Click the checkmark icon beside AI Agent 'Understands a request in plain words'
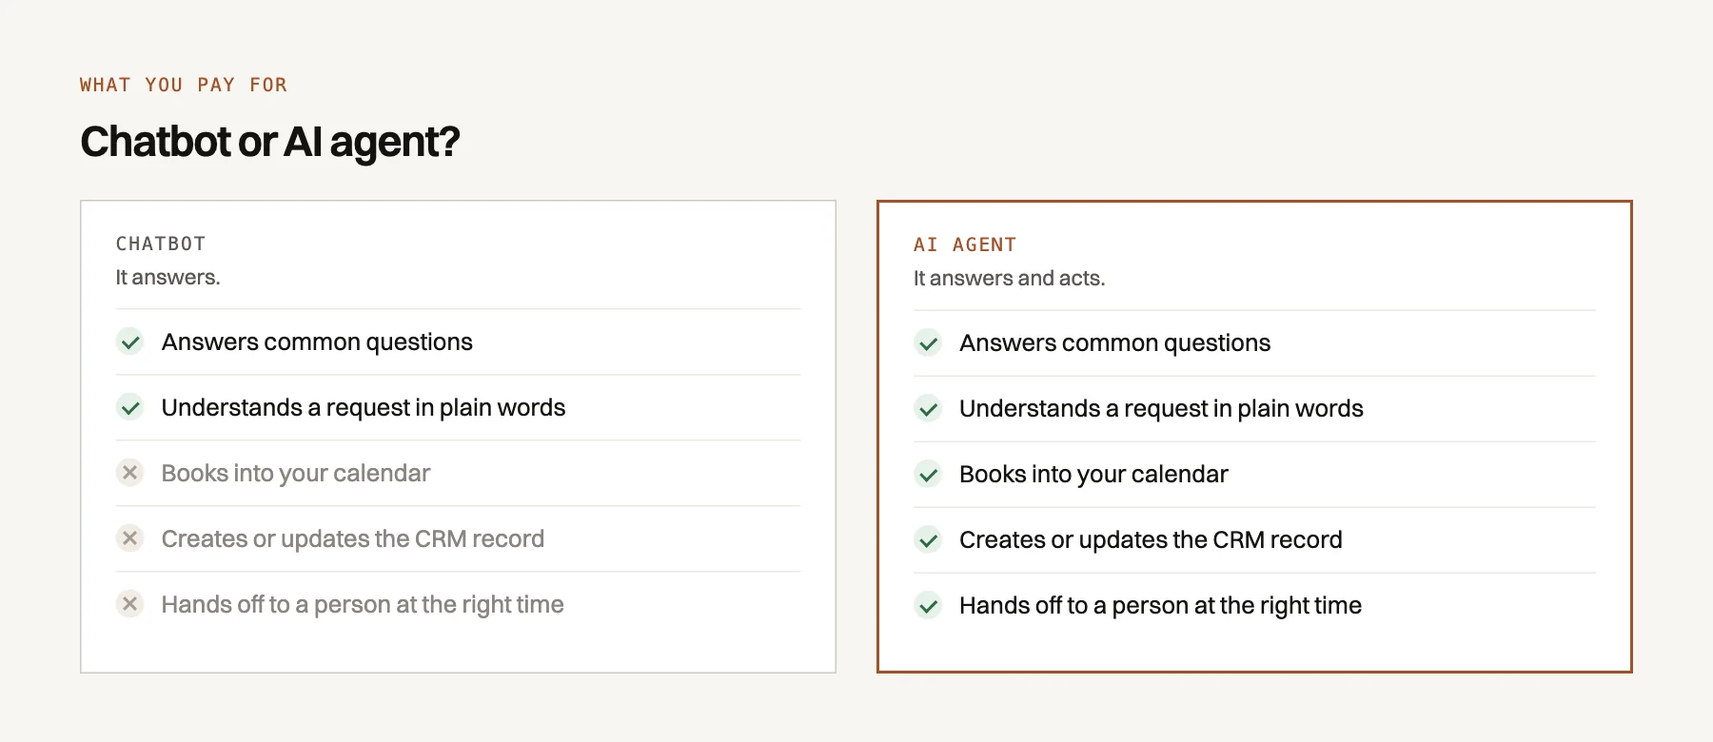 [928, 408]
